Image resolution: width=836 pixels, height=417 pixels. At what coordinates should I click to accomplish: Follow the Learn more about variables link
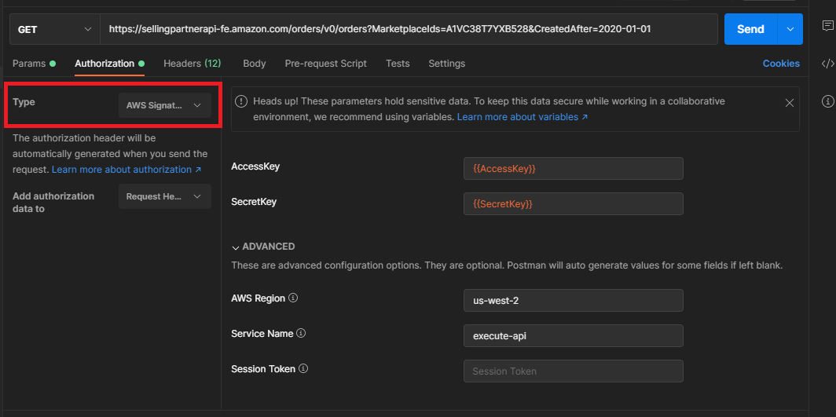[x=522, y=117]
